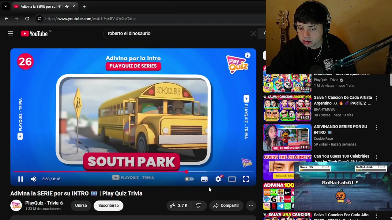
Task: Like the video with 2.7 K
Action: [x=179, y=206]
